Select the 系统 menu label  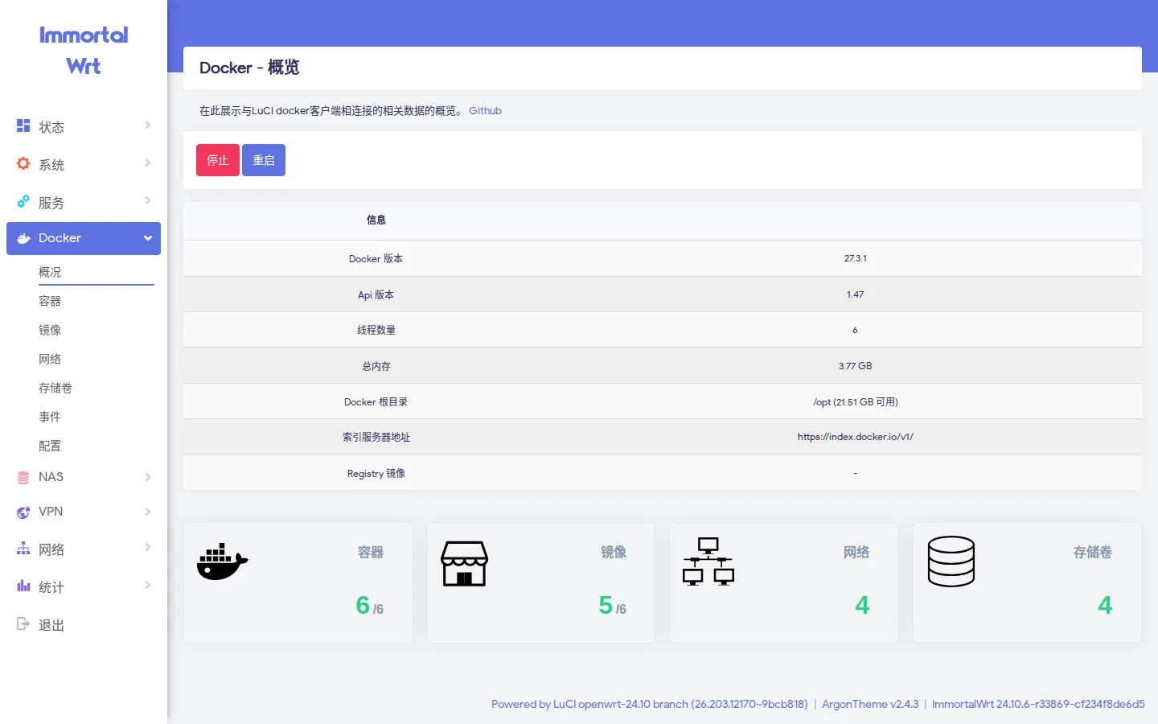[x=51, y=165]
